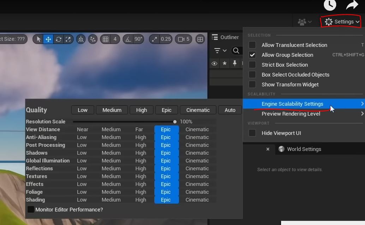Set overall Quality to Epic
Image resolution: width=365 pixels, height=225 pixels.
[166, 110]
